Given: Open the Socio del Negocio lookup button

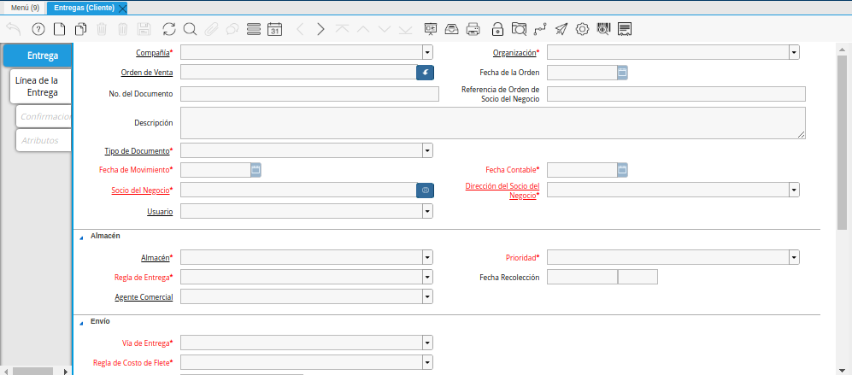Looking at the screenshot, I should (x=426, y=190).
